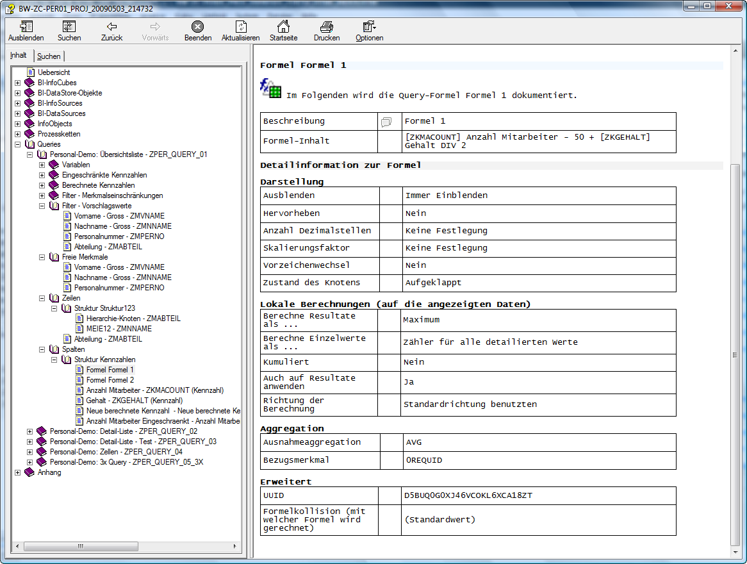Select the Inhalt tab
Image resolution: width=747 pixels, height=564 pixels.
(x=19, y=56)
